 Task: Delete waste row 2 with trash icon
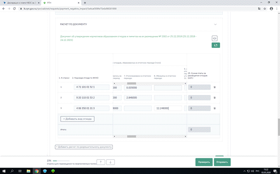[214, 98]
